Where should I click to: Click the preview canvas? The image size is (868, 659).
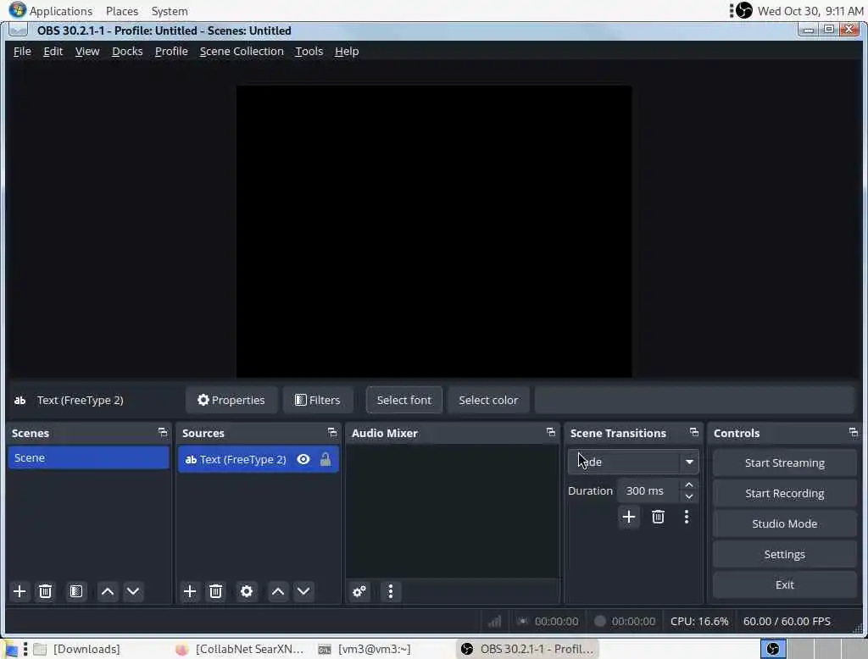pos(434,231)
